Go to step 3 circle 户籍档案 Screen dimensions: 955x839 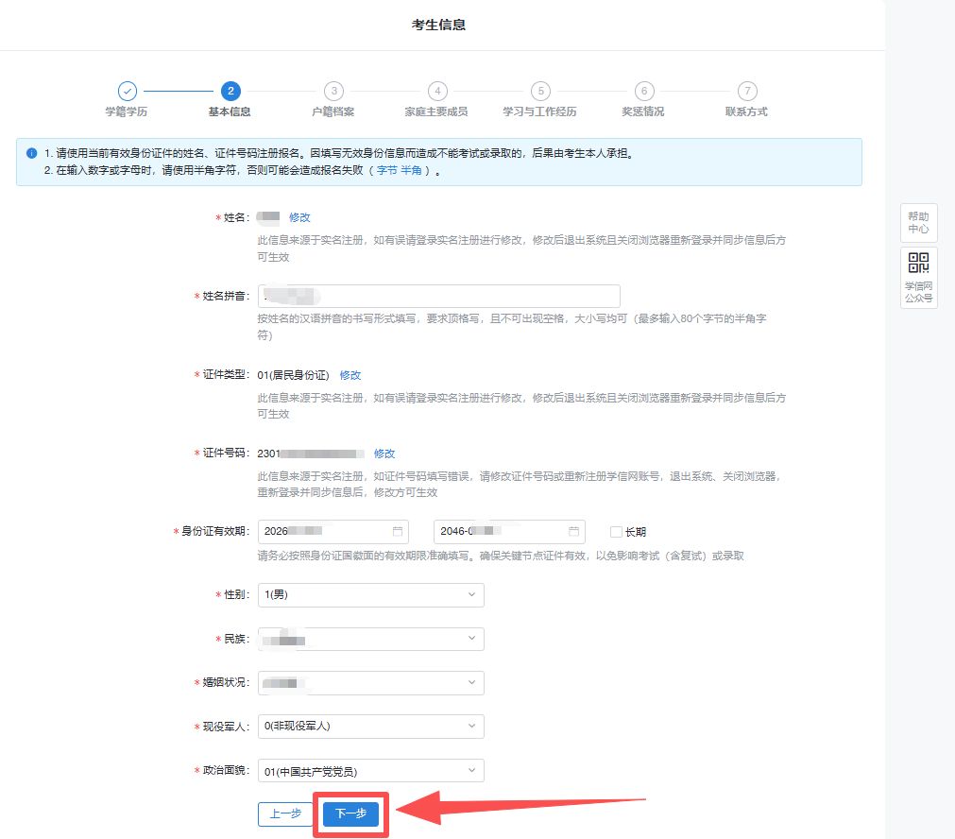pyautogui.click(x=333, y=92)
